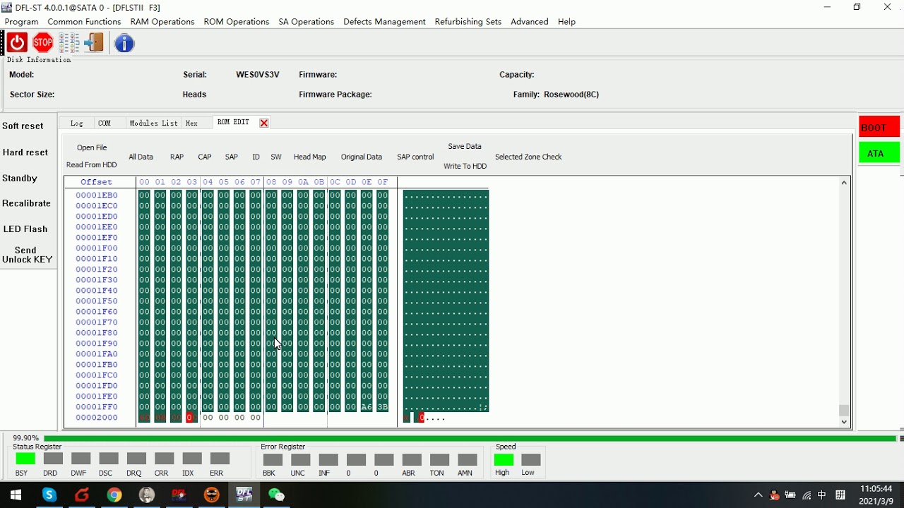Click the A6 byte in row 00001FF0
The width and height of the screenshot is (904, 508).
(x=367, y=406)
